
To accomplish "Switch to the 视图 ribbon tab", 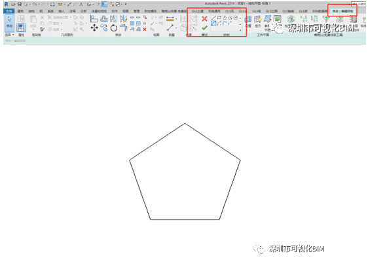I will pos(126,11).
